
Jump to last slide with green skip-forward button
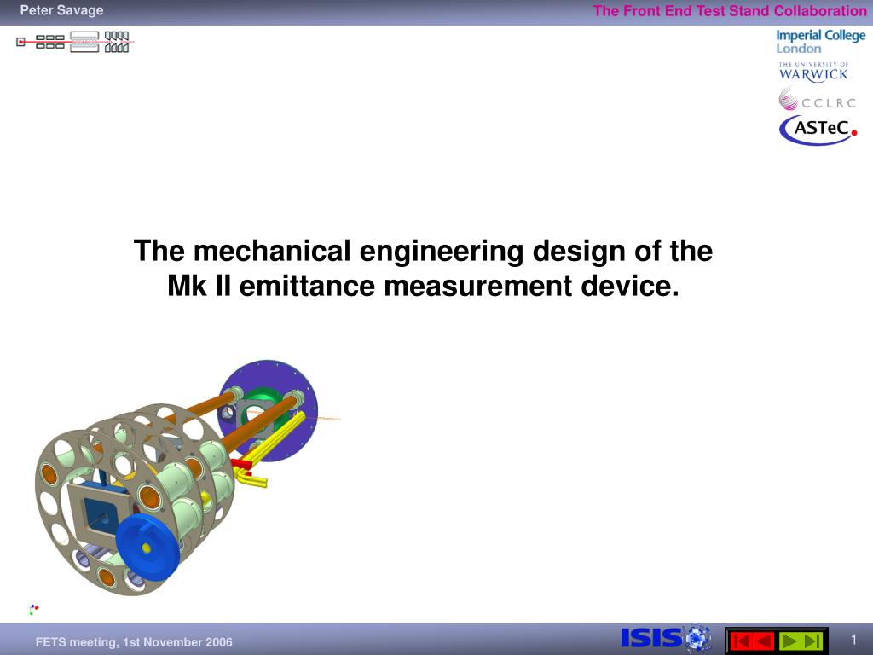pyautogui.click(x=812, y=641)
